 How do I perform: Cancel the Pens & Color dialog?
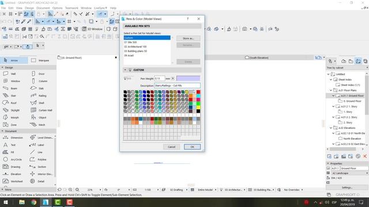172,147
